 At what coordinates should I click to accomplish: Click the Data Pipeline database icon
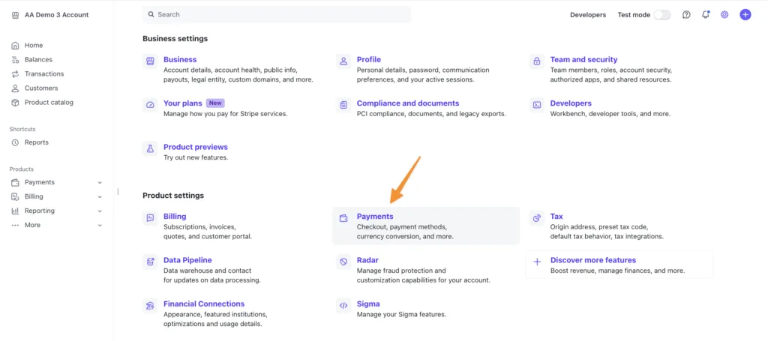[x=150, y=262]
